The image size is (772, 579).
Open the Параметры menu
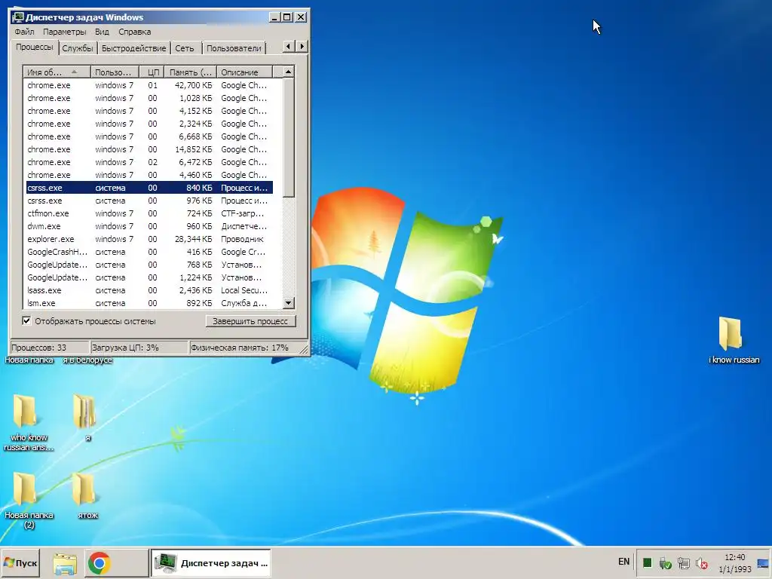65,32
